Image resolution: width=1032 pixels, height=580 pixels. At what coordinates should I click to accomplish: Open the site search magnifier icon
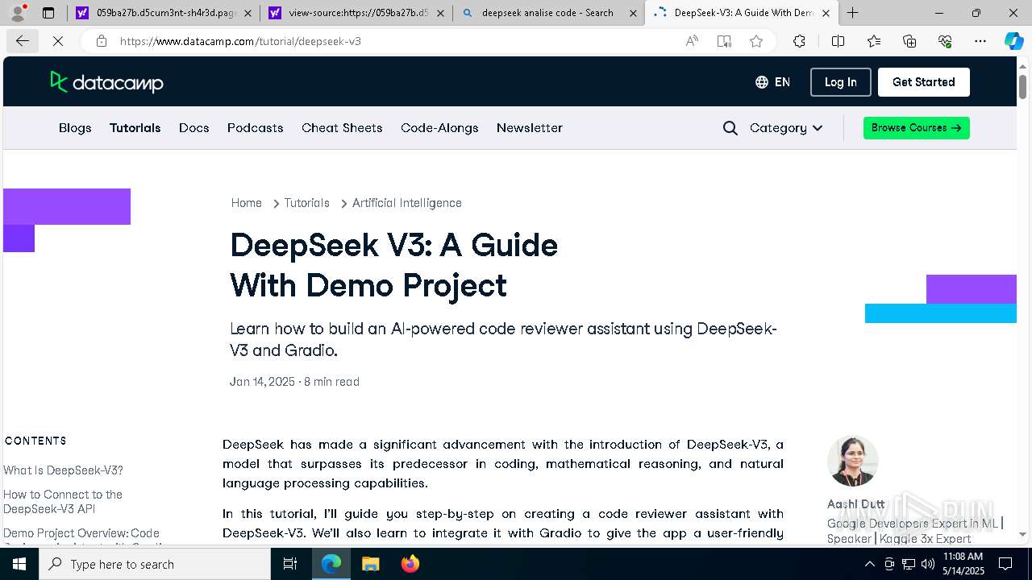tap(730, 128)
